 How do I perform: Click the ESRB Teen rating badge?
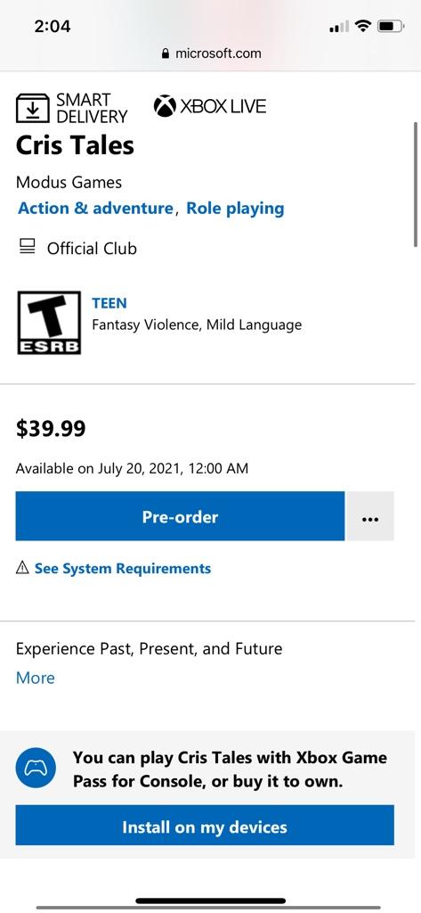coord(50,323)
